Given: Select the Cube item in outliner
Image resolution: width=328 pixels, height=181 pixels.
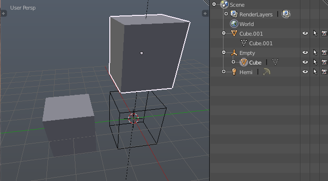Looking at the screenshot, I should click(255, 63).
